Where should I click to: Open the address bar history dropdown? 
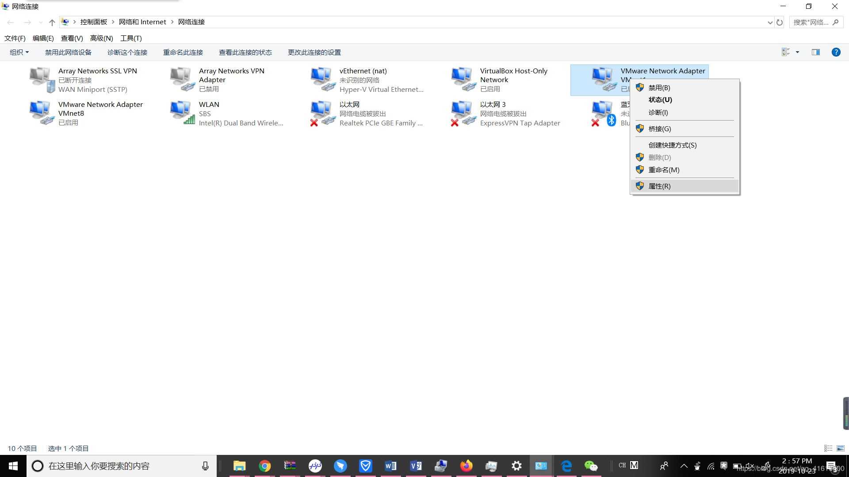[x=769, y=22]
